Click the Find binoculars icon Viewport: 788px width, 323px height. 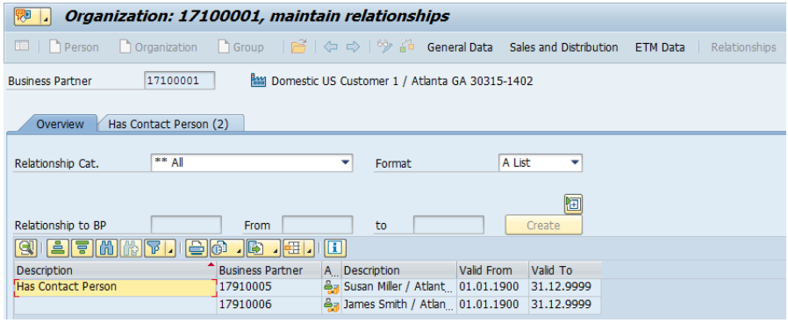click(x=107, y=248)
